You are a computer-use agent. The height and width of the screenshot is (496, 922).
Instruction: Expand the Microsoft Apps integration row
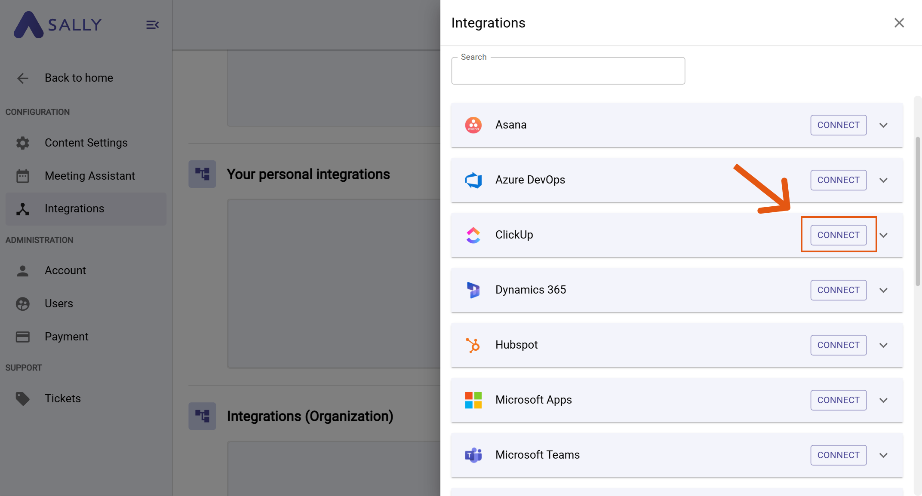pos(884,400)
